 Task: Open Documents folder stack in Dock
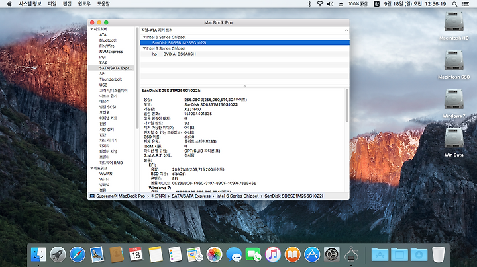click(x=399, y=254)
